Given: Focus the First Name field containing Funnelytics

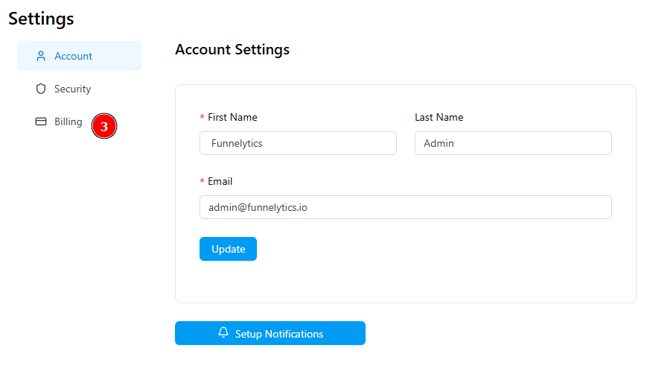Looking at the screenshot, I should [x=298, y=143].
